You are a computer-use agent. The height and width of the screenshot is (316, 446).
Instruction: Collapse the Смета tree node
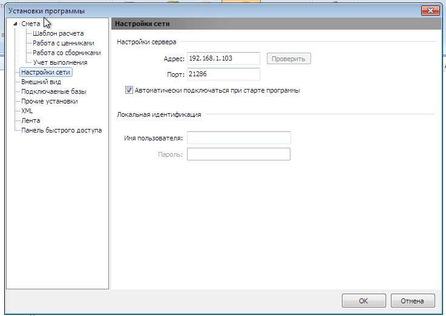coord(15,24)
